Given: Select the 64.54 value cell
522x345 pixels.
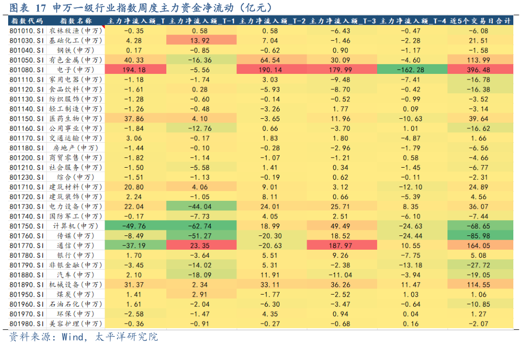Looking at the screenshot, I should point(271,60).
